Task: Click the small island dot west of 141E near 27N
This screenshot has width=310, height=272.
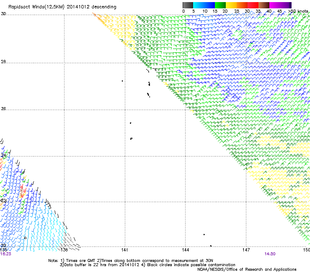Action: click(x=122, y=81)
